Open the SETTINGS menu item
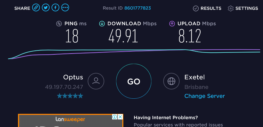The height and width of the screenshot is (127, 263). [x=243, y=8]
